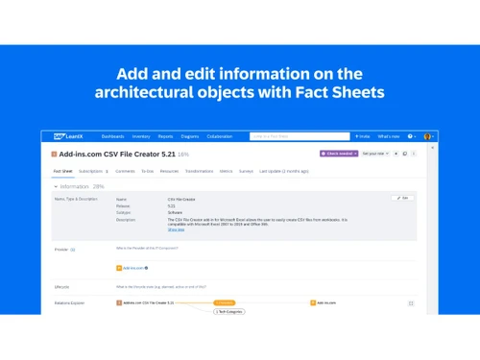Select Collaboration in the top navigation
The image size is (480, 360).
(220, 136)
